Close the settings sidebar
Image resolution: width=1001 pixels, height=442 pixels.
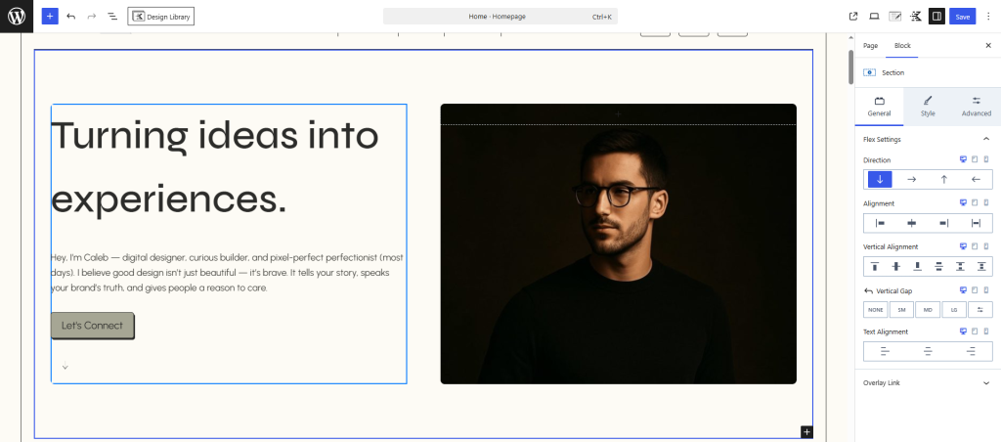(x=988, y=45)
